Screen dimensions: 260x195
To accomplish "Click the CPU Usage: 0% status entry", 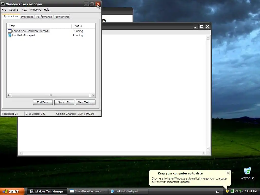I will pyautogui.click(x=40, y=114).
